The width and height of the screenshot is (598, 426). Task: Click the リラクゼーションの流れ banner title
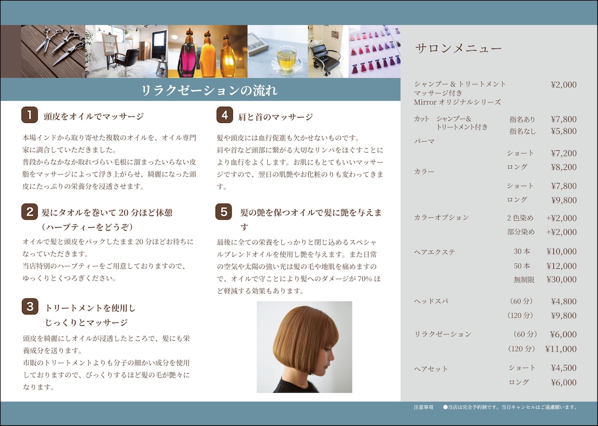pos(209,90)
